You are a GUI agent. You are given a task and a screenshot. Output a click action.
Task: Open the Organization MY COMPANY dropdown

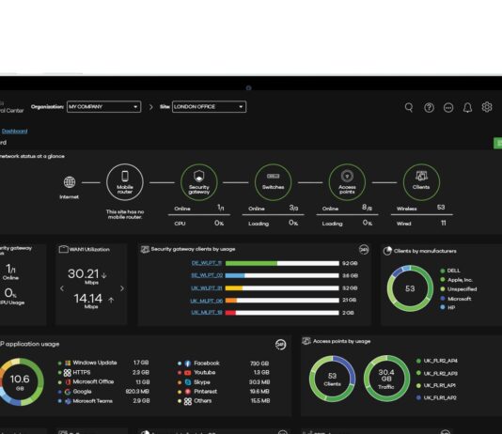[x=103, y=107]
